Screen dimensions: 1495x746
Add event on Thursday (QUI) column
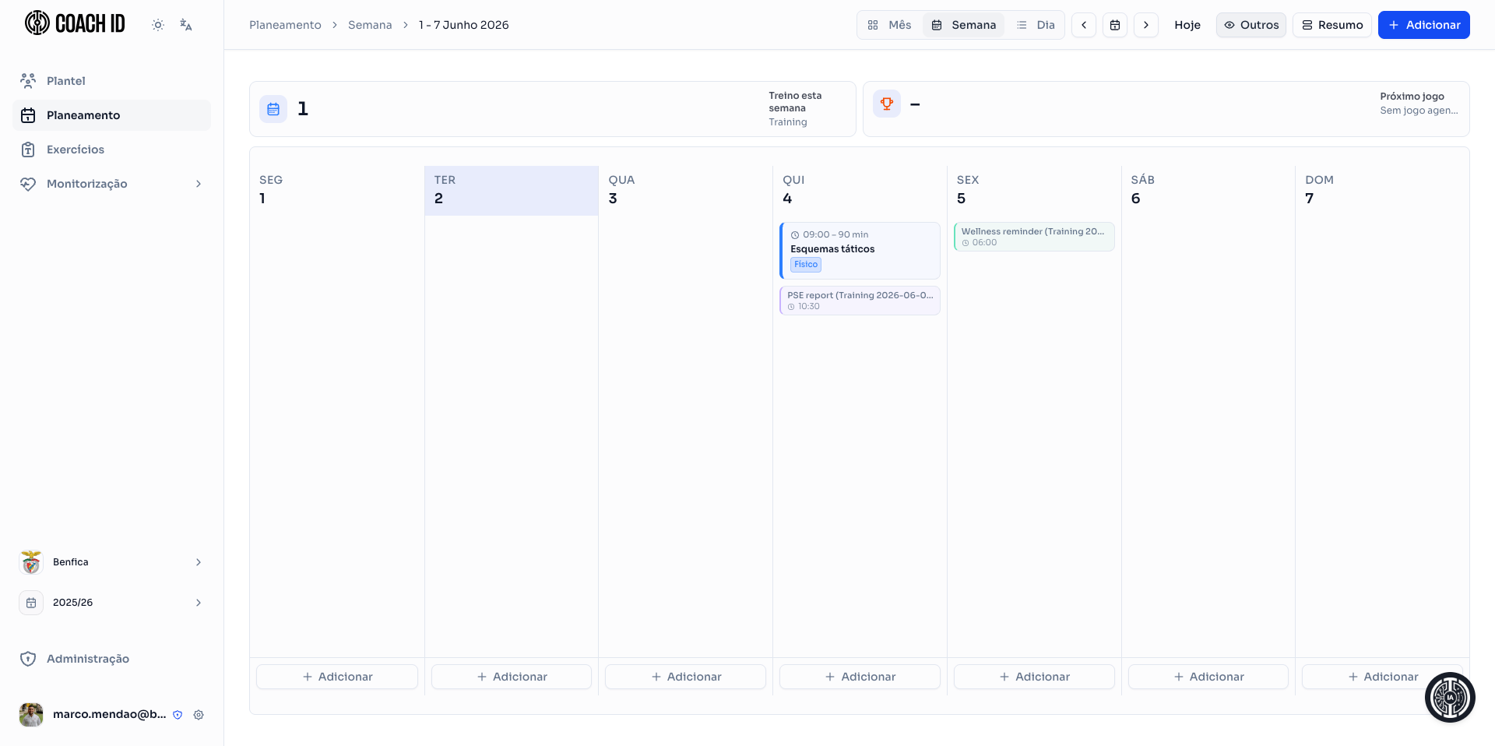coord(860,677)
